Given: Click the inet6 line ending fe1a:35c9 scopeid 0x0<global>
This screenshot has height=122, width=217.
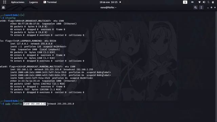Looking at the screenshot, I should pos(60,72).
